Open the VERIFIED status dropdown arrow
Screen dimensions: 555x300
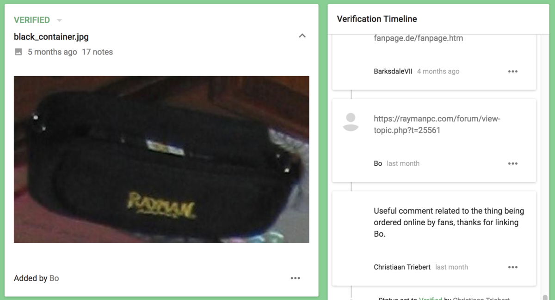(x=59, y=20)
